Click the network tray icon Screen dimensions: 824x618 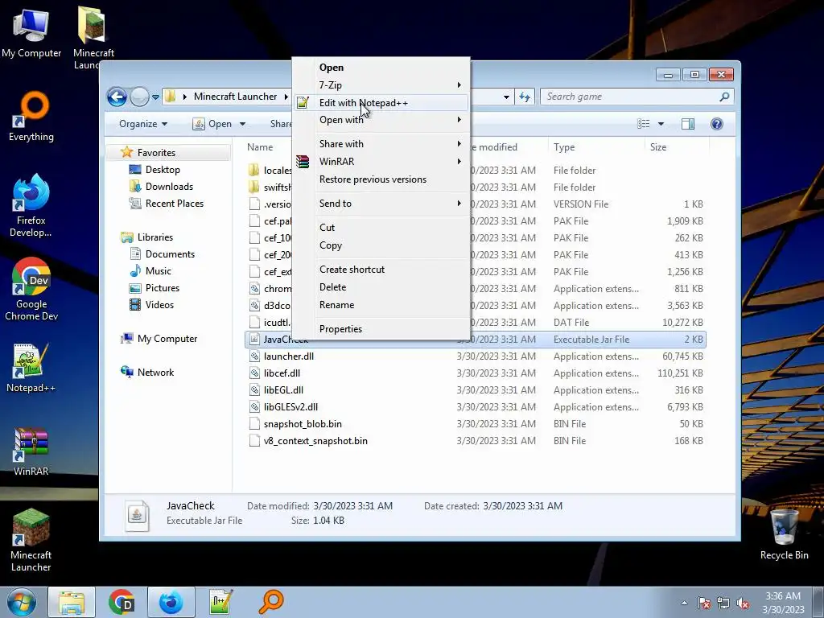point(723,604)
